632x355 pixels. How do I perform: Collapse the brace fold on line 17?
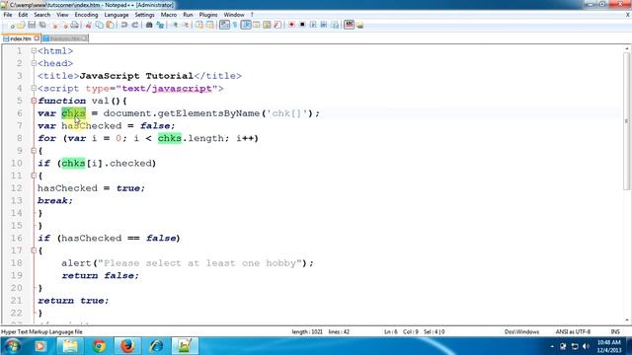[34, 250]
